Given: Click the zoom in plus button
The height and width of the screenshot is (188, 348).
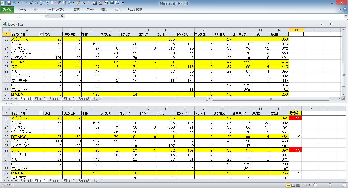Looking at the screenshot, I should coord(345,185).
